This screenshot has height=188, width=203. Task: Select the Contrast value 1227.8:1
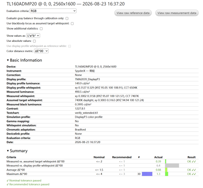click(x=80, y=108)
